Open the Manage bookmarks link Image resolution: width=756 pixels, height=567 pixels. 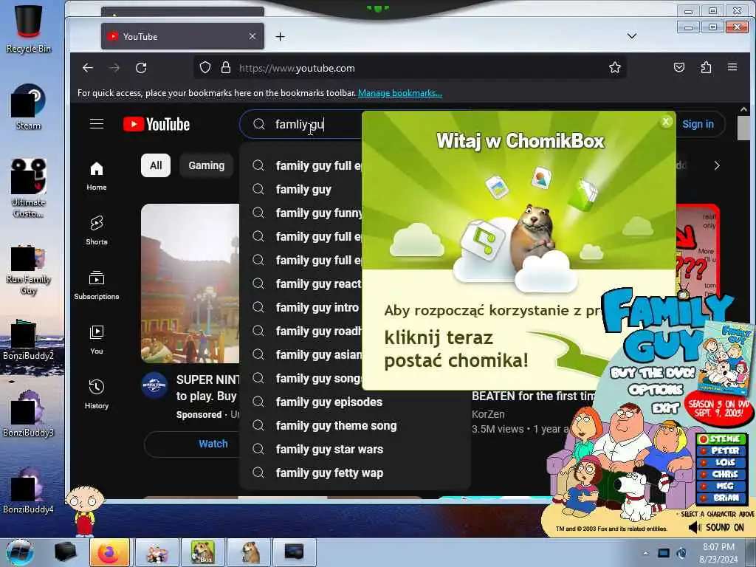[399, 93]
